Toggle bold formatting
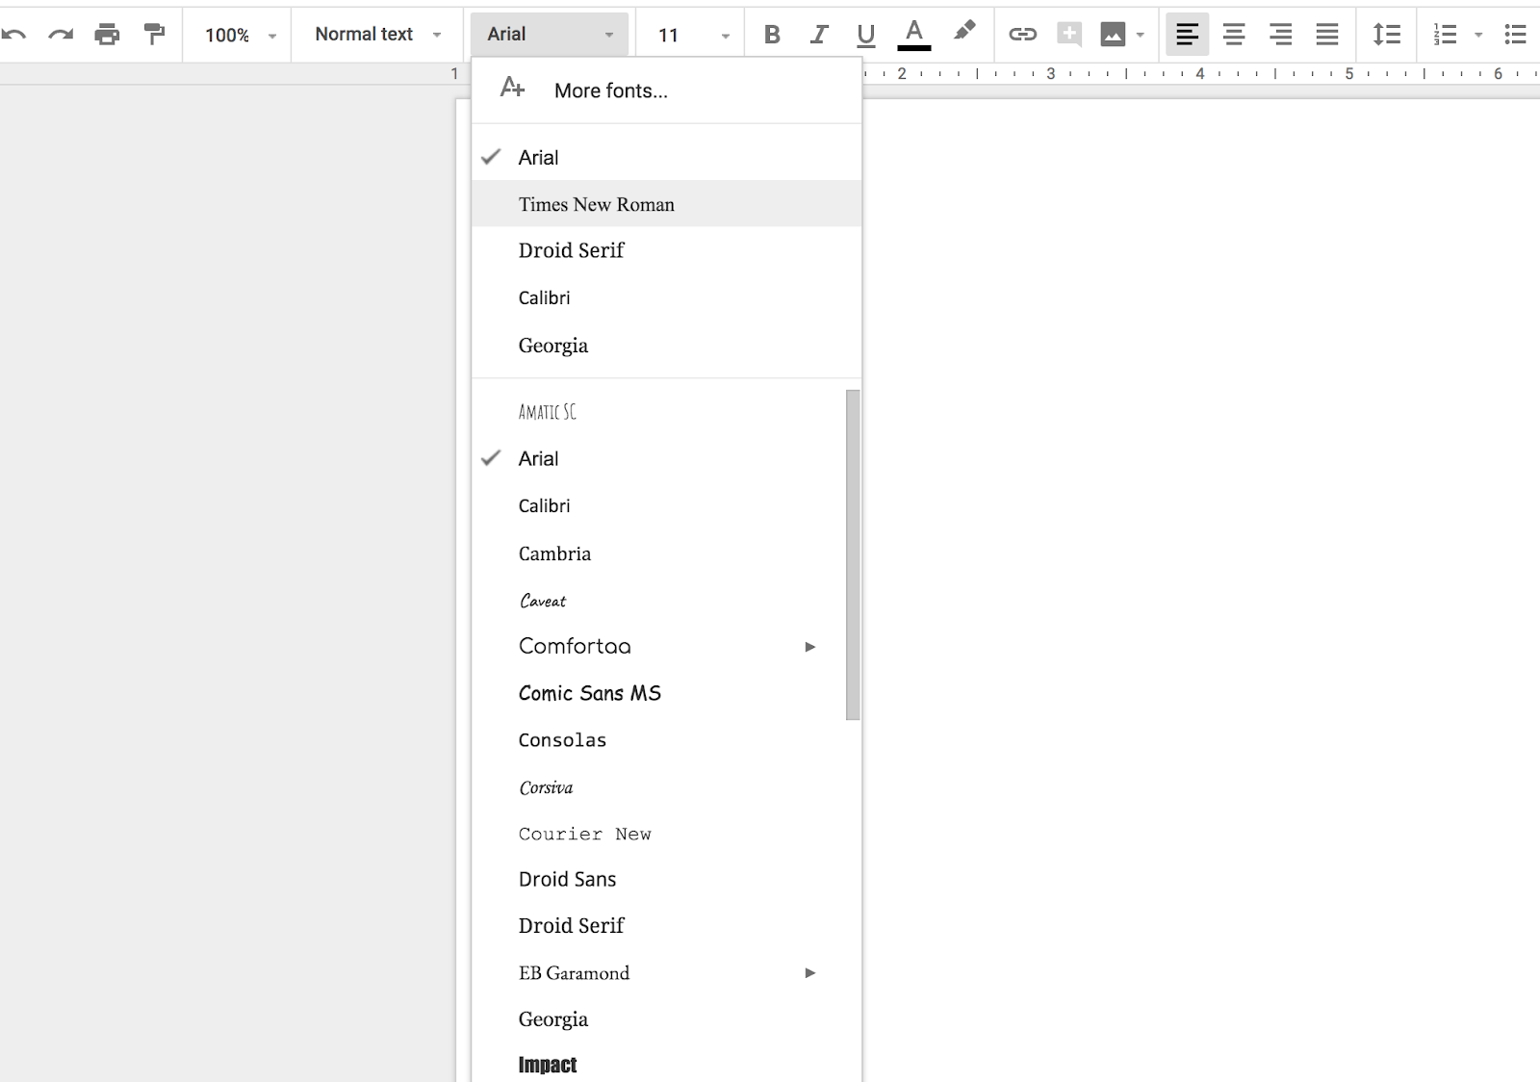 772,35
